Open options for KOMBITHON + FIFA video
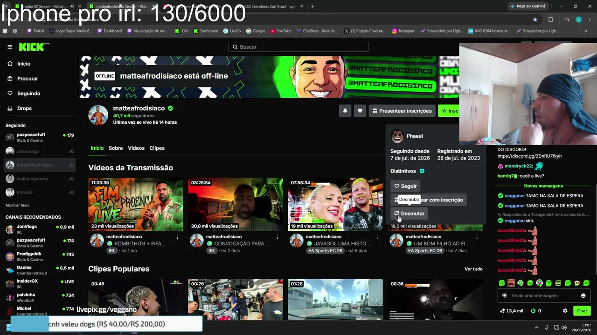The height and width of the screenshot is (335, 597). click(x=177, y=237)
